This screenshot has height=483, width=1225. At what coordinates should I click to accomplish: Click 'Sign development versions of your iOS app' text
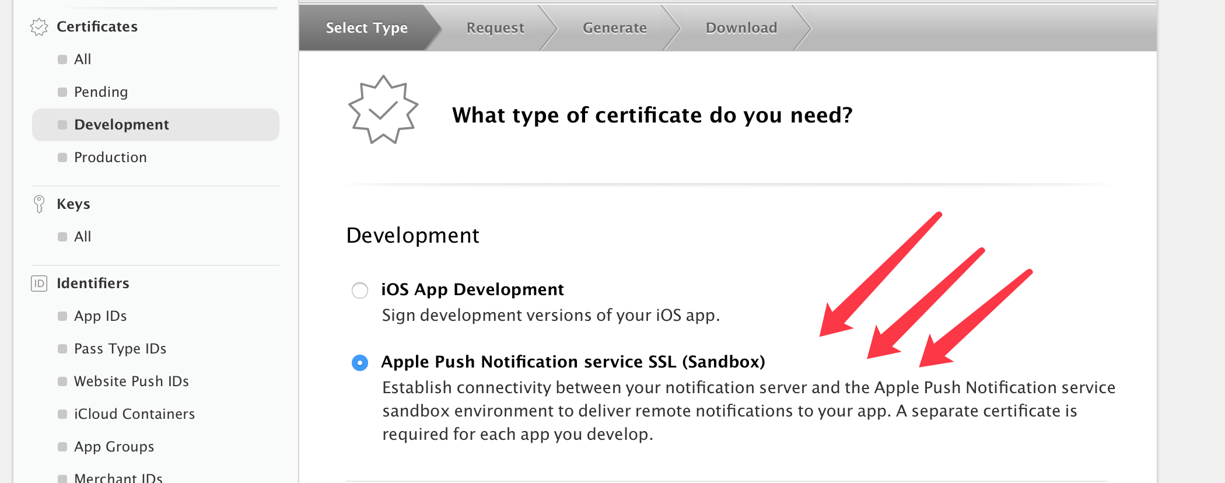coord(551,316)
